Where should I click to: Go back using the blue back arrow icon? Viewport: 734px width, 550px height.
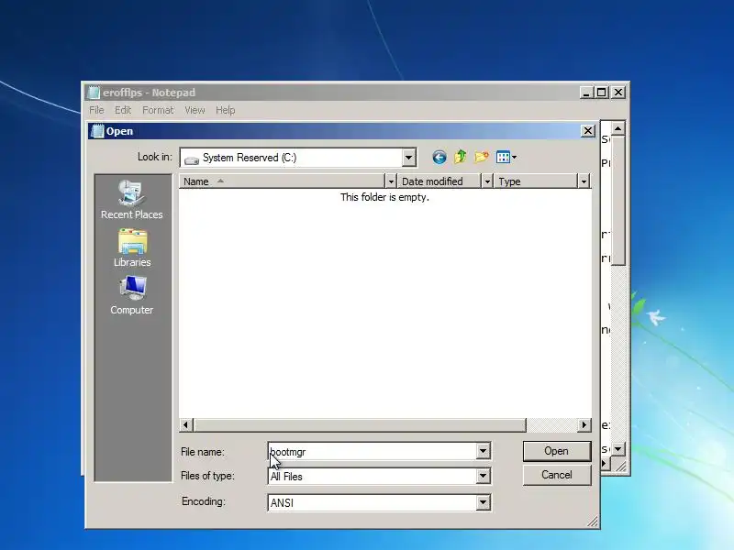click(439, 157)
